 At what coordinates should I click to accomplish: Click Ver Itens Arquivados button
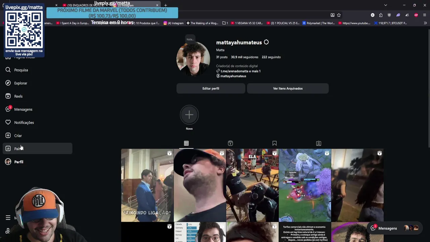(x=288, y=88)
